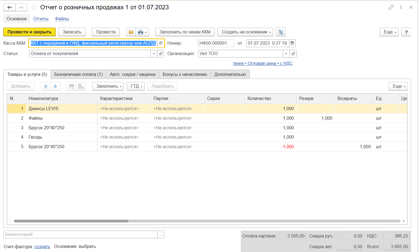Click the envelope send email icon
Screen dimensions: 419x252
(x=131, y=32)
